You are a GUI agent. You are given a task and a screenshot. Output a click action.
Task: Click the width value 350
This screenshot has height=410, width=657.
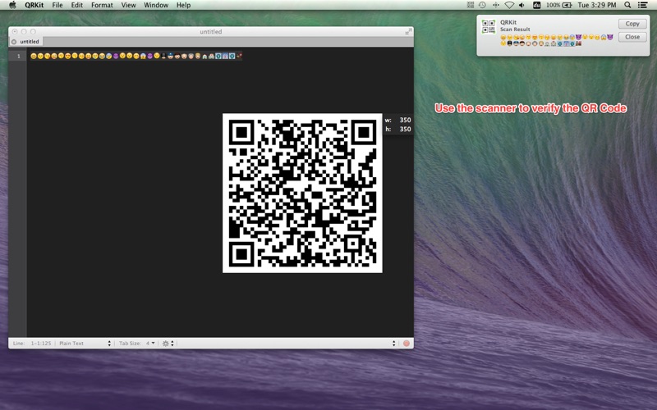405,120
